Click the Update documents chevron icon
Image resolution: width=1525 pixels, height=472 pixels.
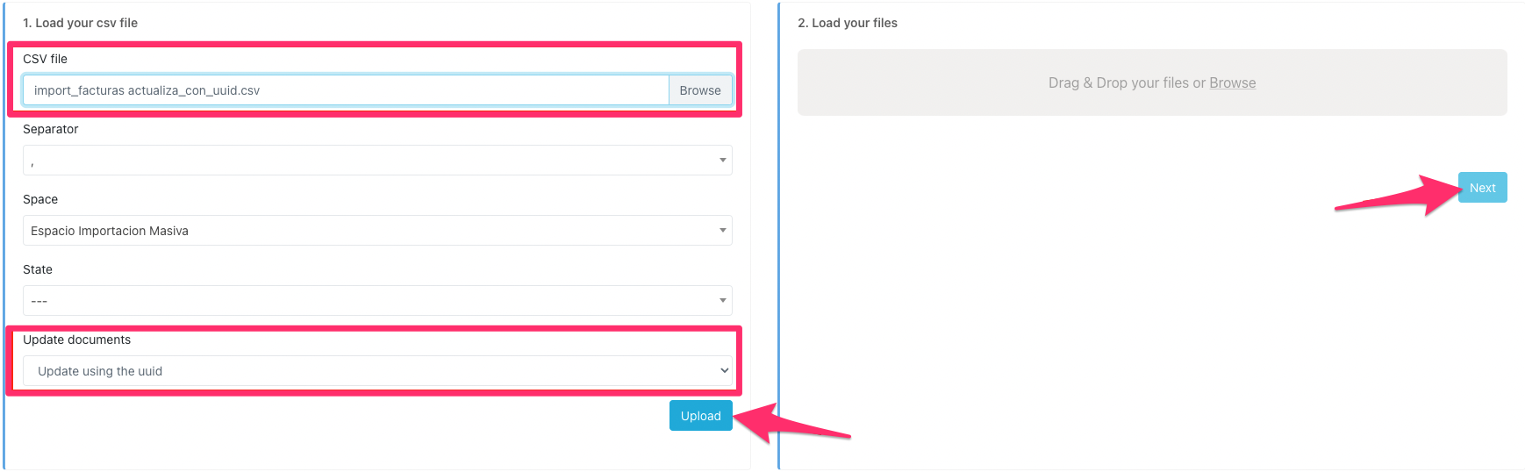(x=724, y=371)
